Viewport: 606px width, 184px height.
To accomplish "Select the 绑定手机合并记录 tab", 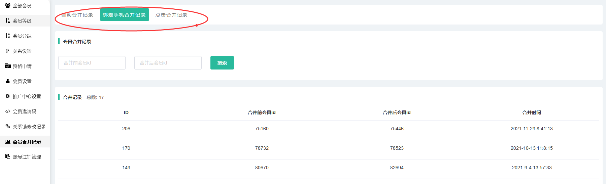I will point(125,15).
